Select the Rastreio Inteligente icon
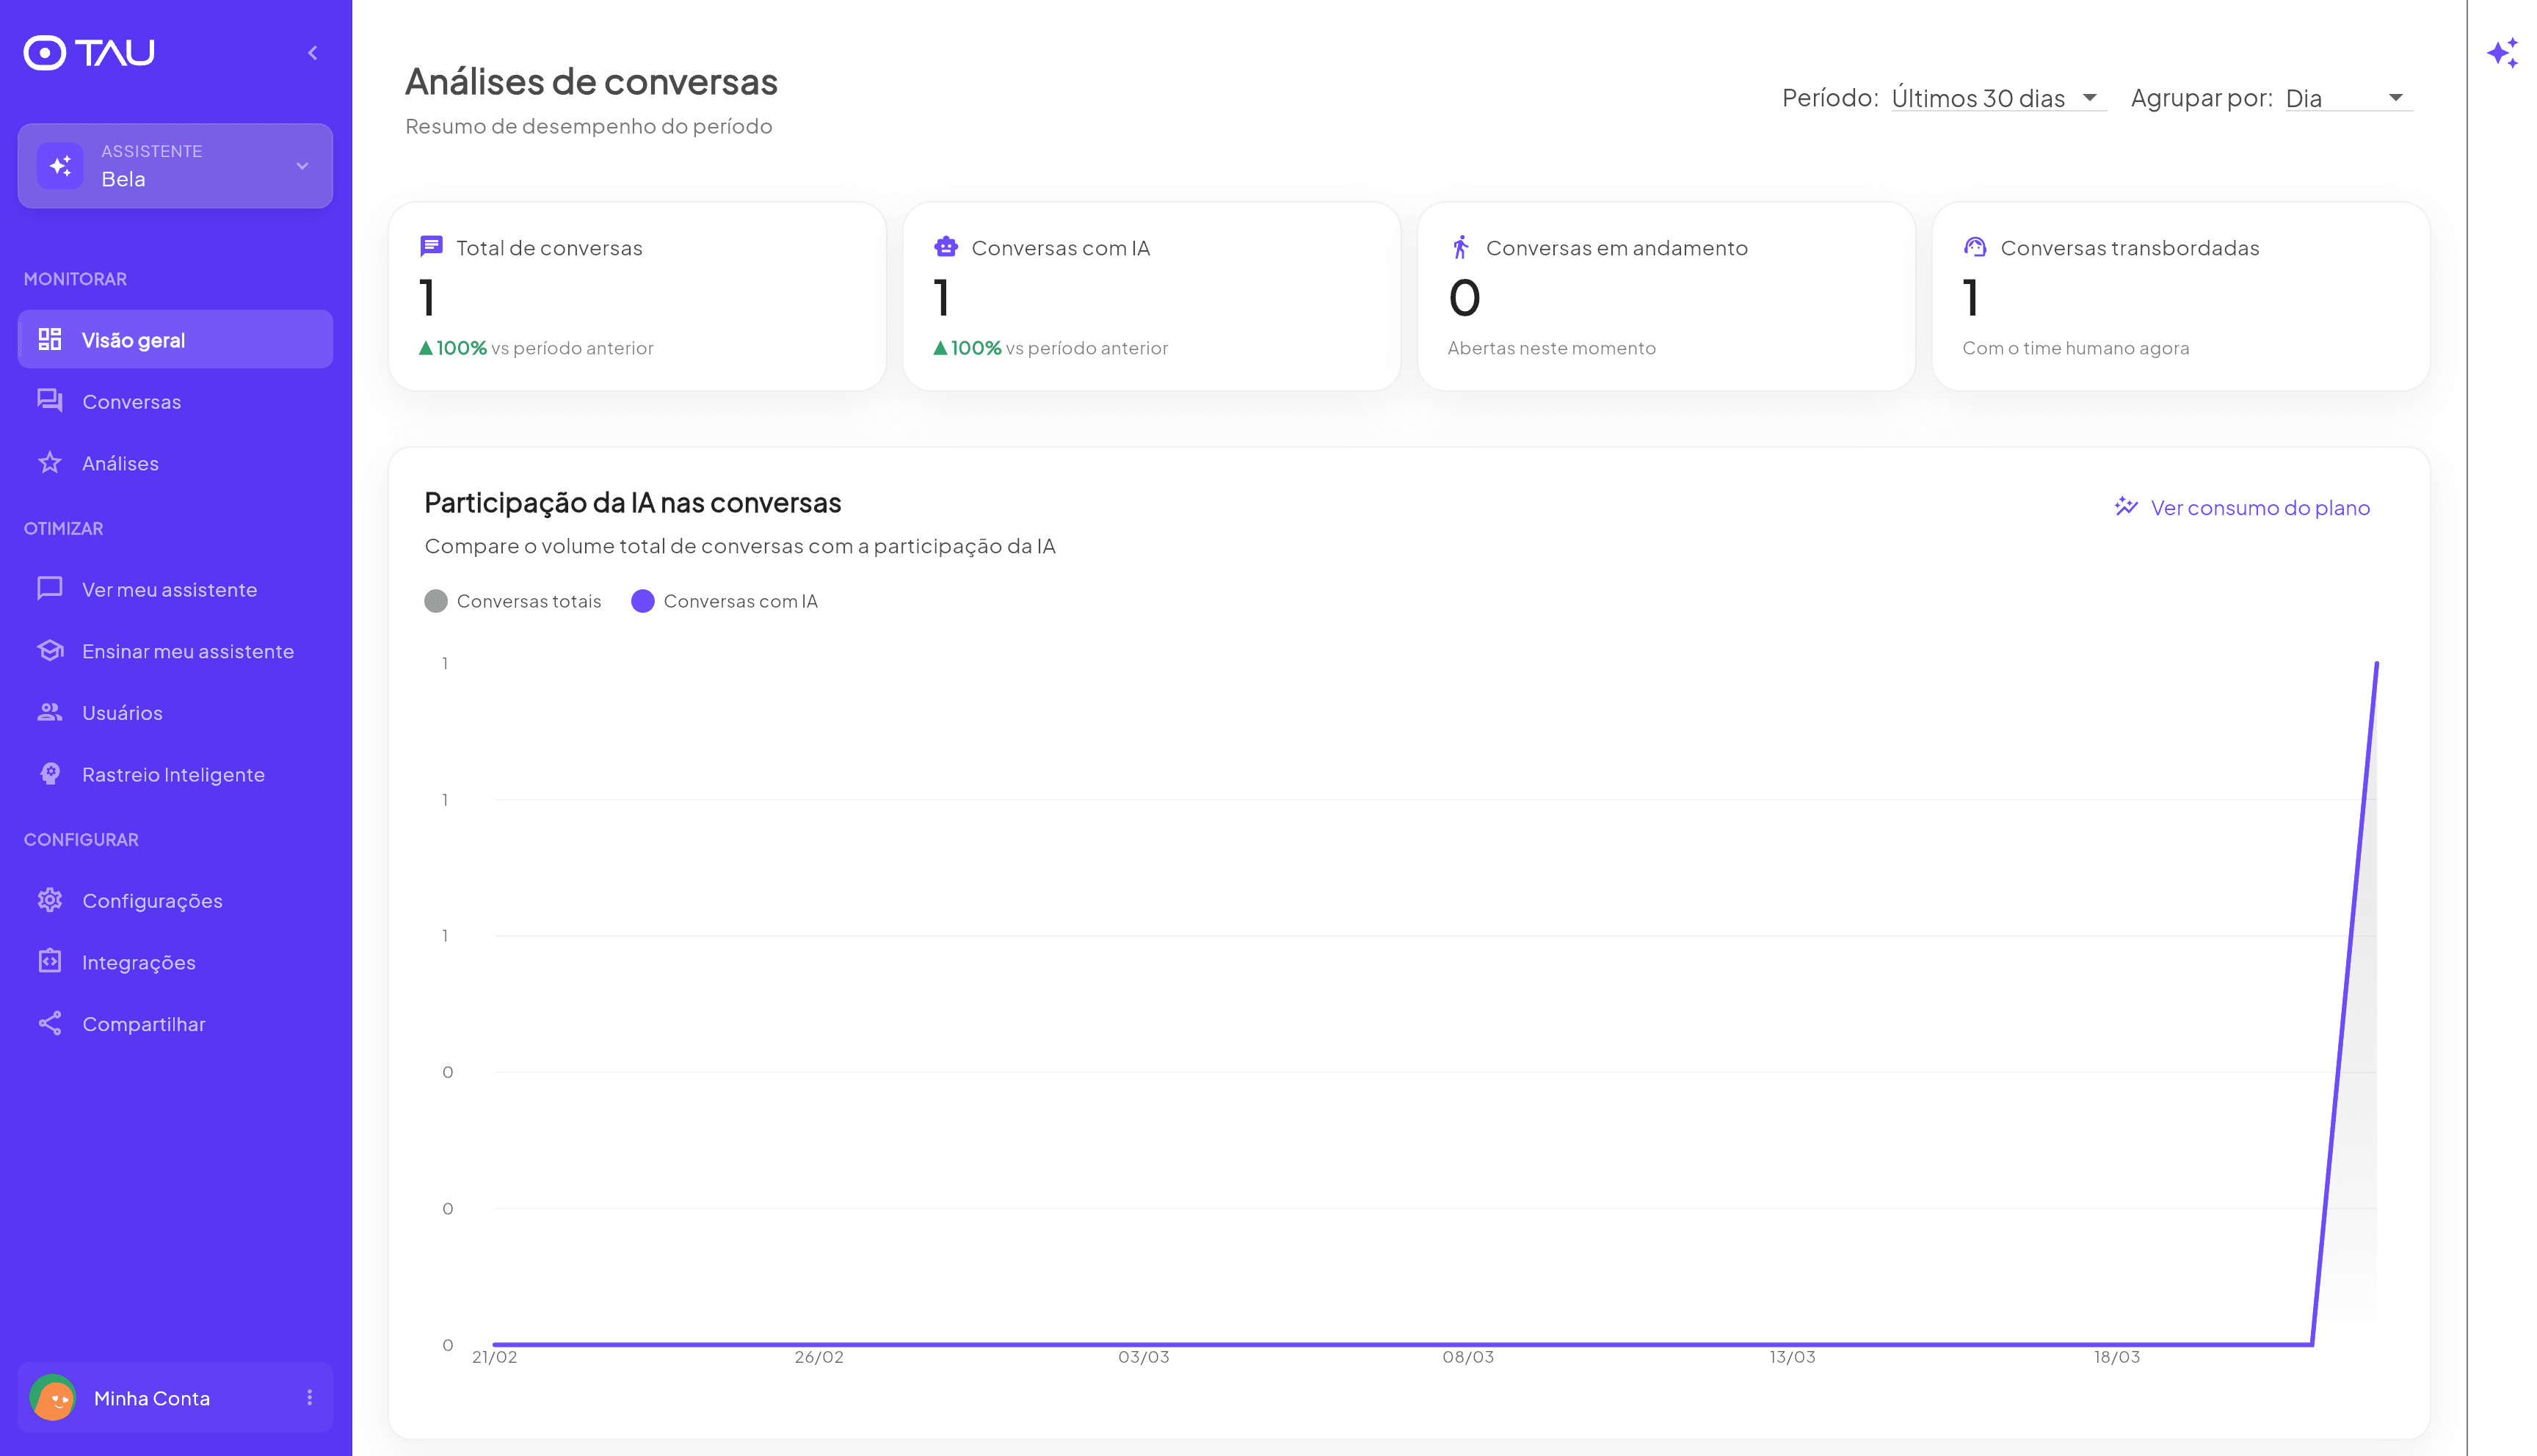This screenshot has width=2537, height=1456. click(50, 774)
